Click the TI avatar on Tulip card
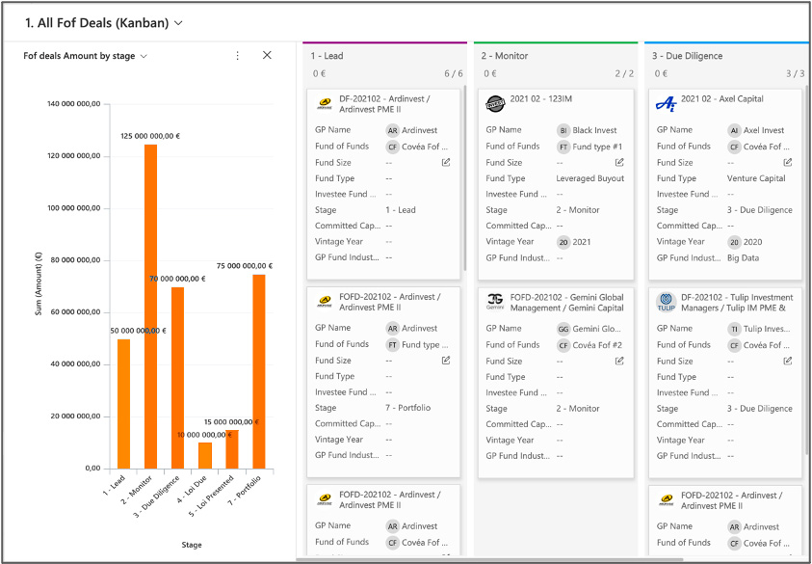Image resolution: width=812 pixels, height=564 pixels. point(734,329)
